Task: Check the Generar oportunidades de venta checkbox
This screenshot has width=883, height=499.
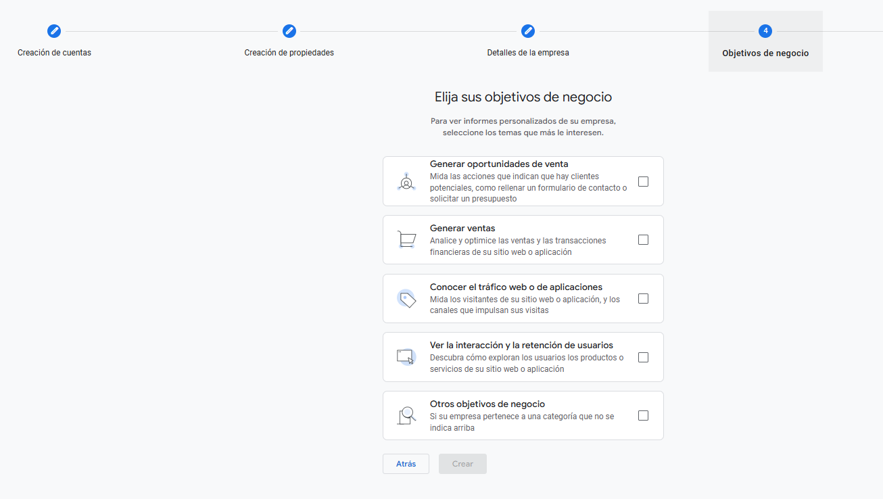Action: coord(643,182)
